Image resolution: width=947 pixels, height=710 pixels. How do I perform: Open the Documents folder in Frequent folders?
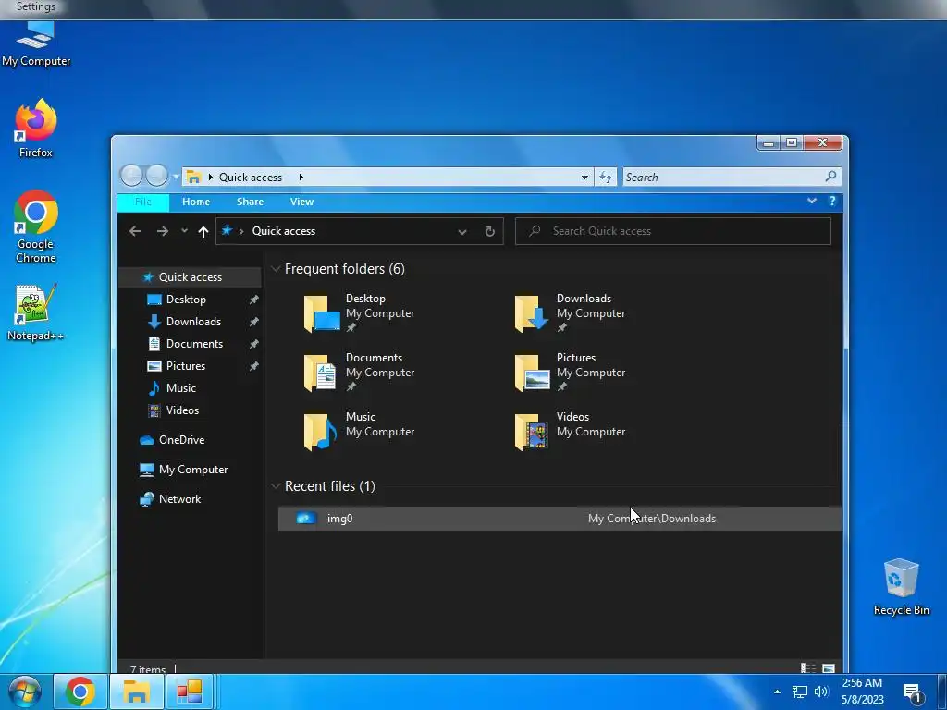pyautogui.click(x=359, y=372)
